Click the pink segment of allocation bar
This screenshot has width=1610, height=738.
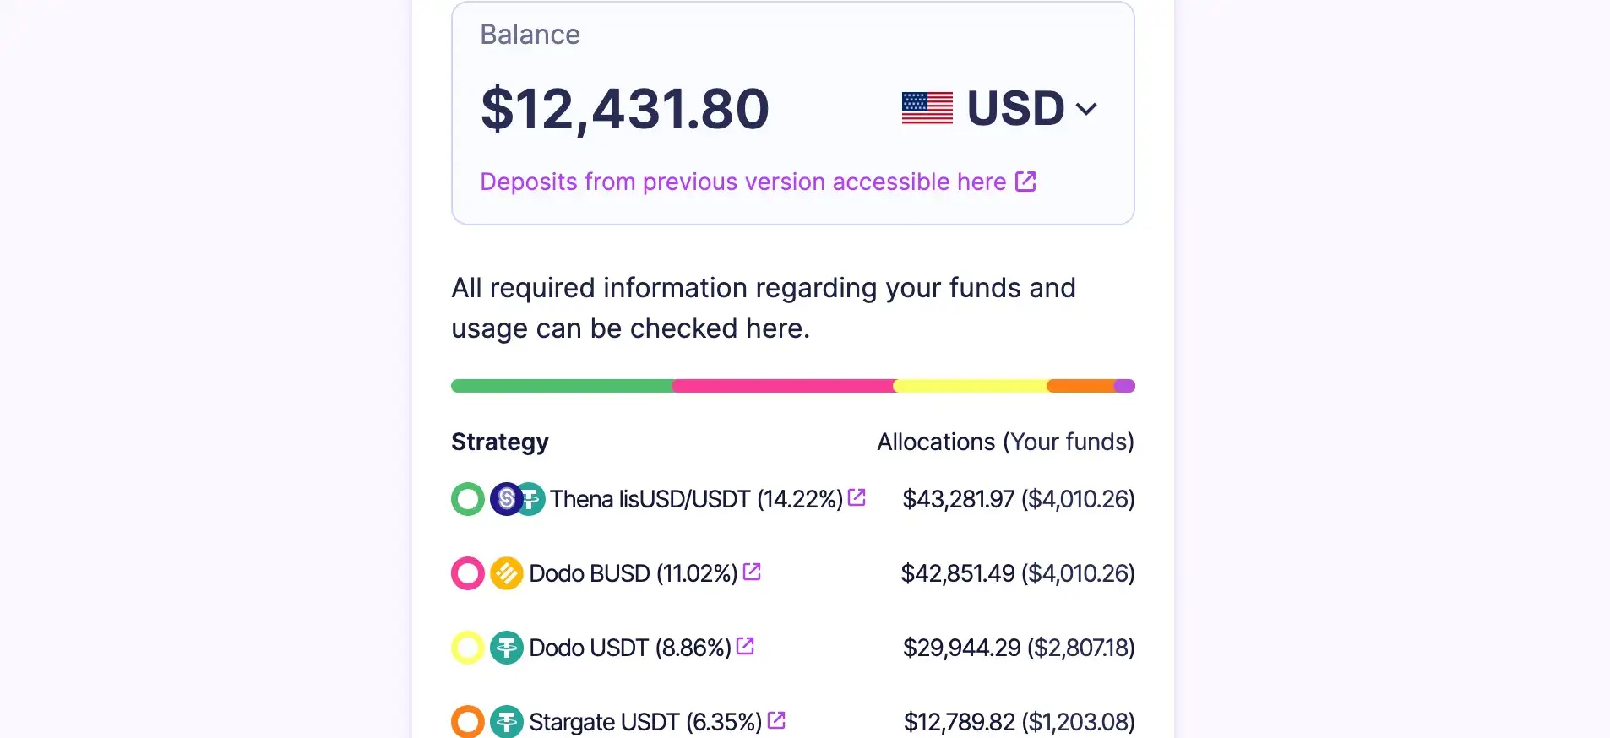(x=782, y=386)
